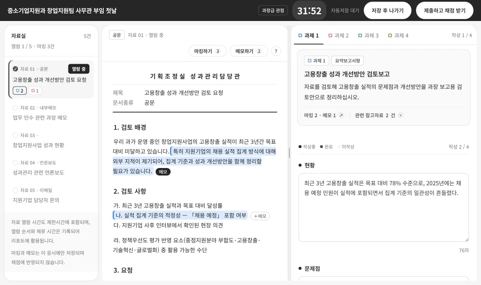Click the pink tag chip showing 1
The width and height of the screenshot is (481, 285).
(x=35, y=90)
